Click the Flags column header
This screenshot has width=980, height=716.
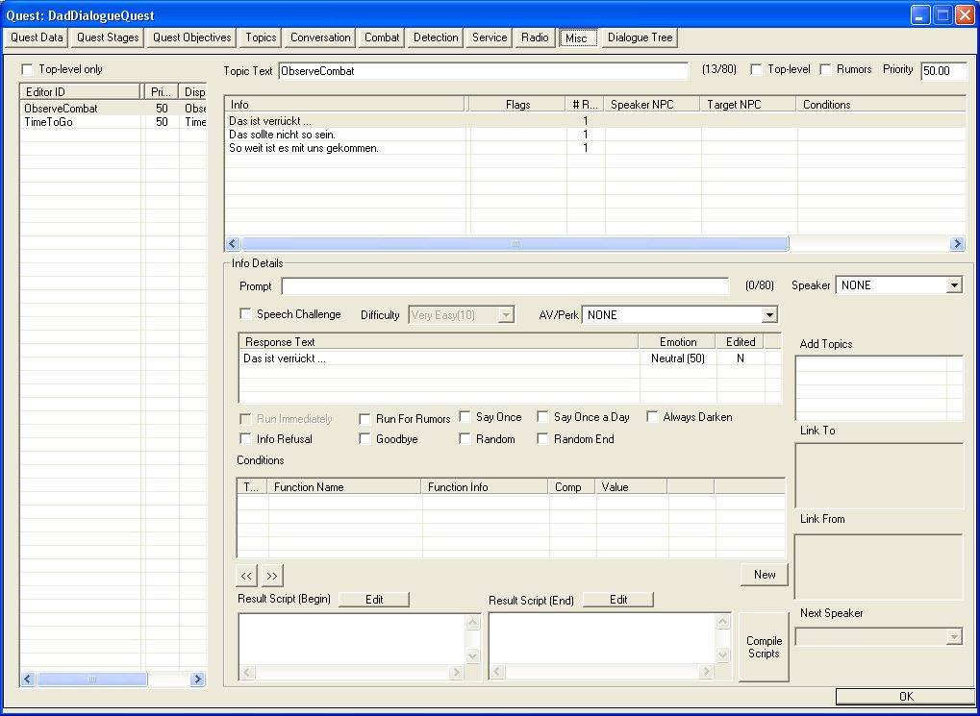point(517,105)
